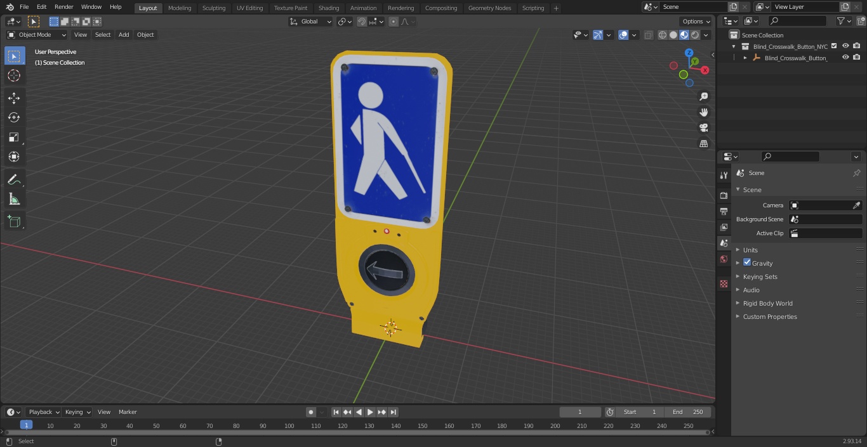Select the Transform tool
The height and width of the screenshot is (447, 867).
[14, 157]
